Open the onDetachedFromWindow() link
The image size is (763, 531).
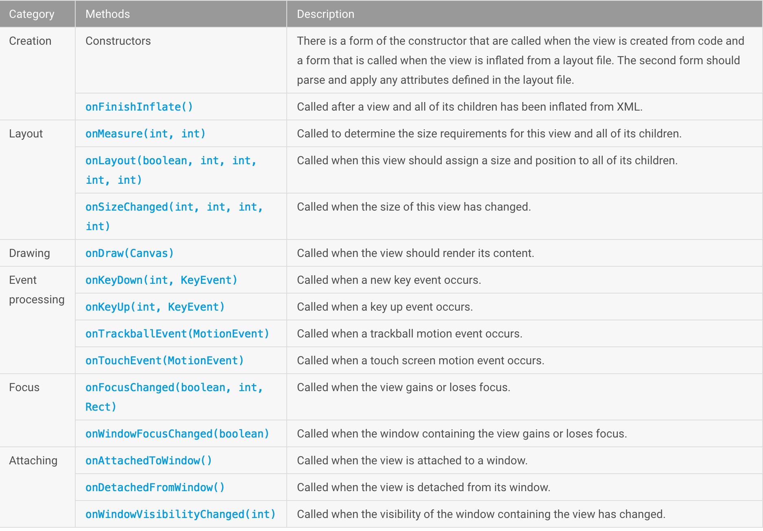(155, 487)
